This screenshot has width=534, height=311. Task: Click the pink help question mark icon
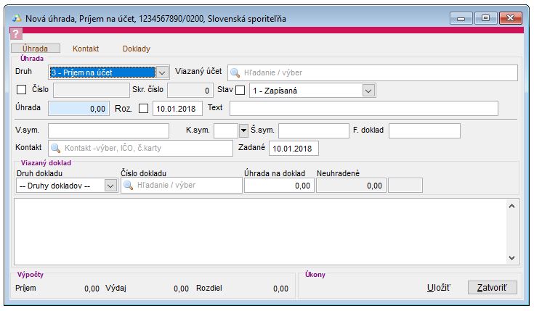(17, 34)
